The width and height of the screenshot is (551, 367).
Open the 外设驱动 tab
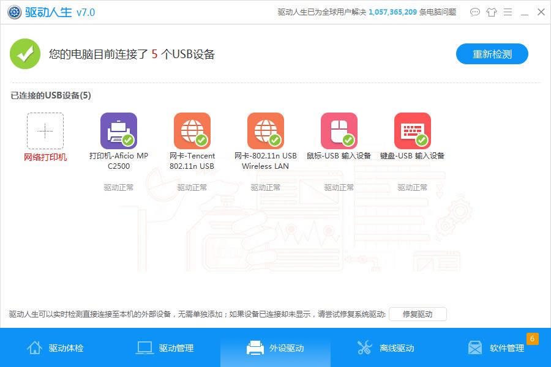coord(275,348)
